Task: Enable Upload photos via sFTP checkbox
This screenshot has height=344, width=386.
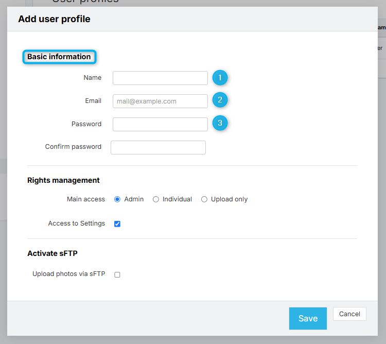Action: [117, 274]
